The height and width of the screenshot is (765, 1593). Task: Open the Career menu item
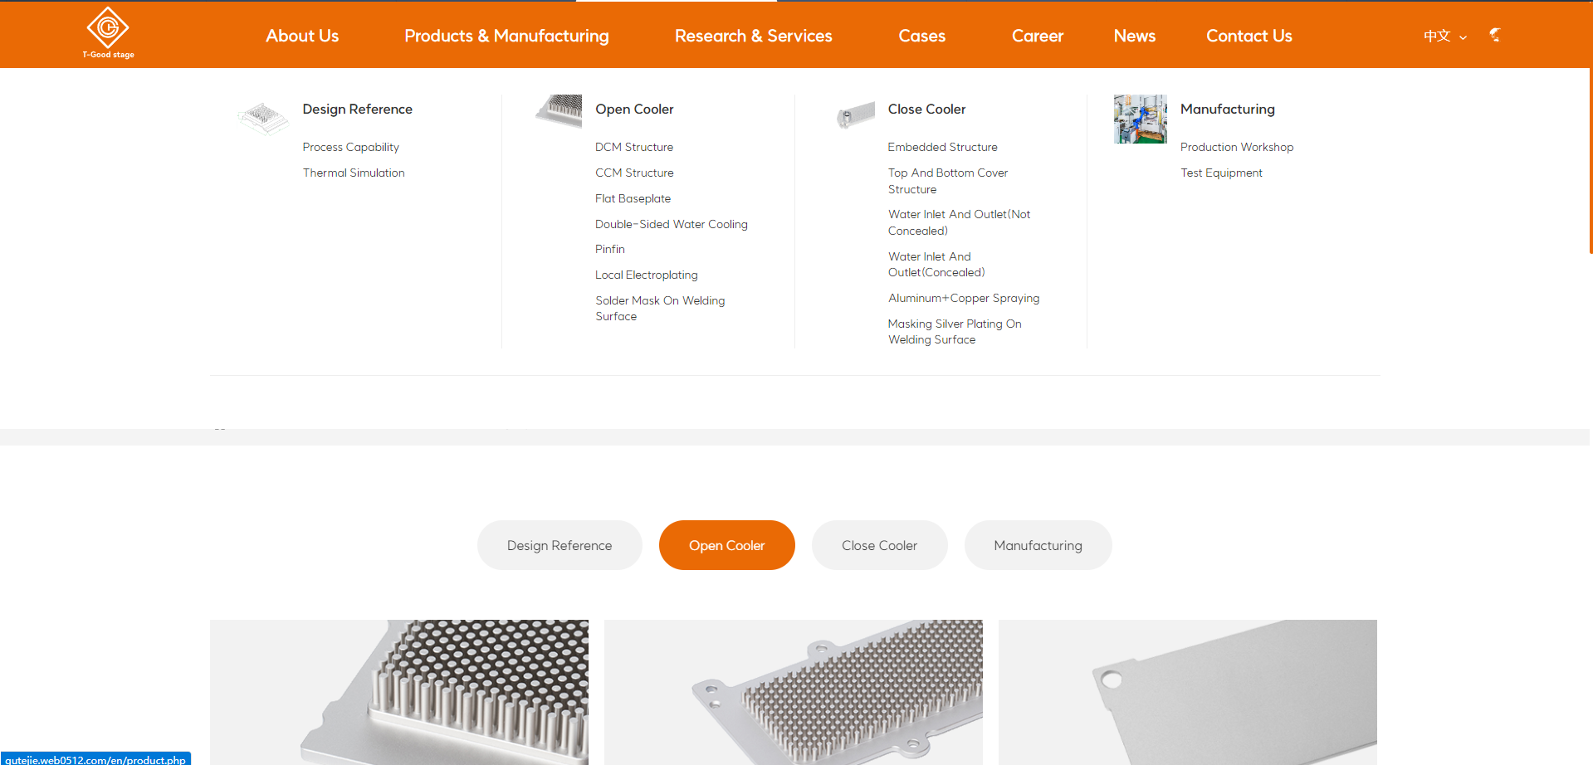1037,36
